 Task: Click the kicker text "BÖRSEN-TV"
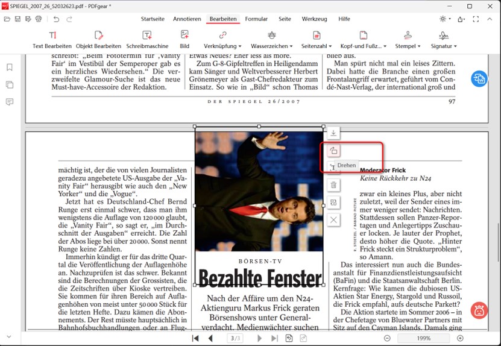[260, 262]
